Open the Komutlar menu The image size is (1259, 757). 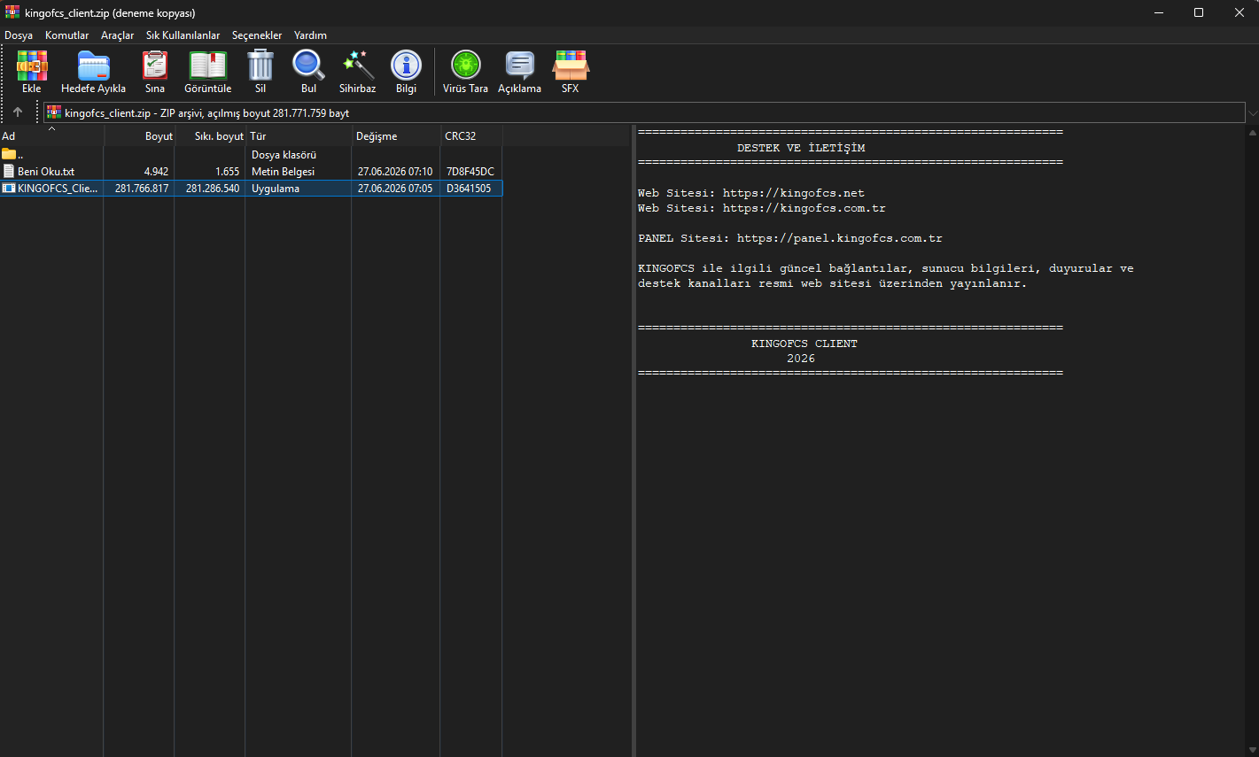pyautogui.click(x=67, y=35)
